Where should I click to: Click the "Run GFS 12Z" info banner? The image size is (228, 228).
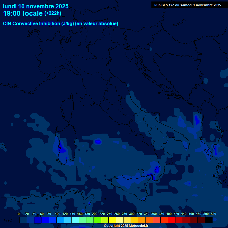pos(187,5)
